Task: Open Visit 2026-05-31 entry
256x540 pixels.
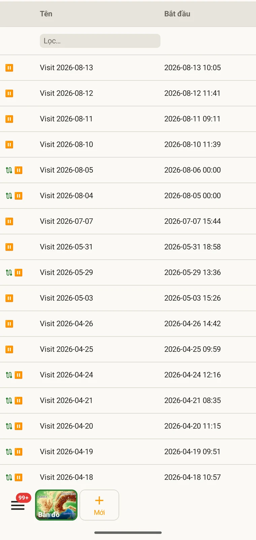Action: click(66, 247)
